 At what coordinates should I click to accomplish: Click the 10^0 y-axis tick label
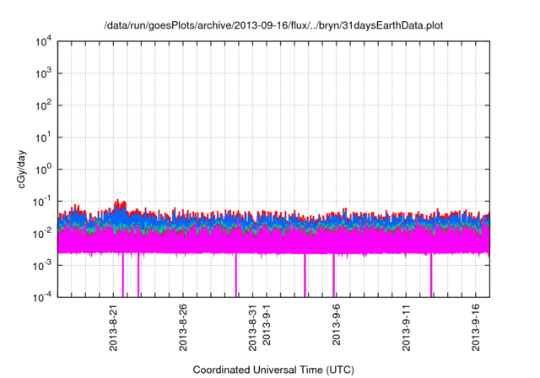pos(43,170)
